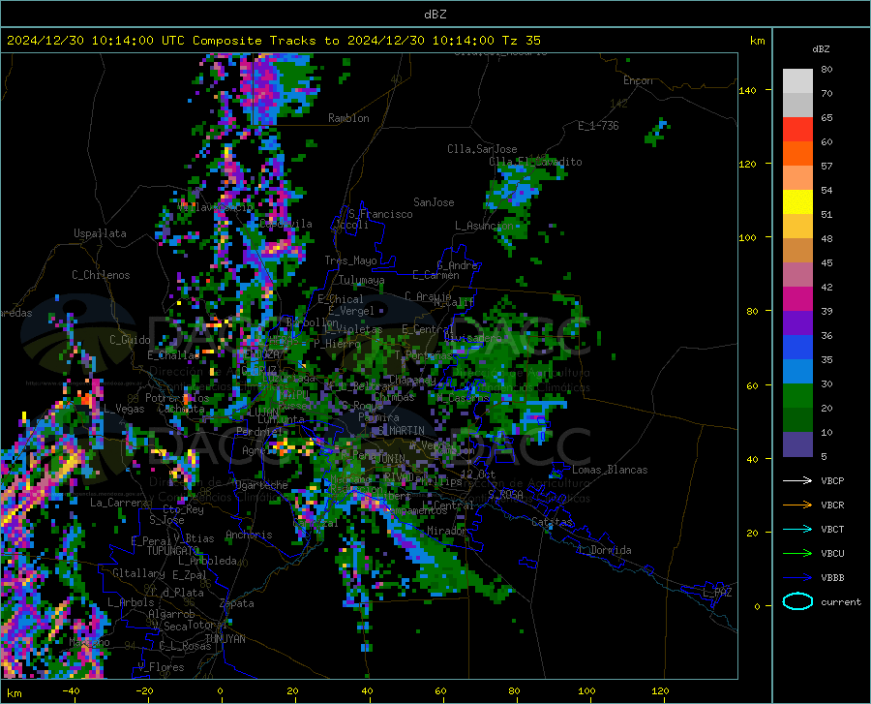871x704 pixels.
Task: Click the 'Gltallary' place label
Action: 138,573
